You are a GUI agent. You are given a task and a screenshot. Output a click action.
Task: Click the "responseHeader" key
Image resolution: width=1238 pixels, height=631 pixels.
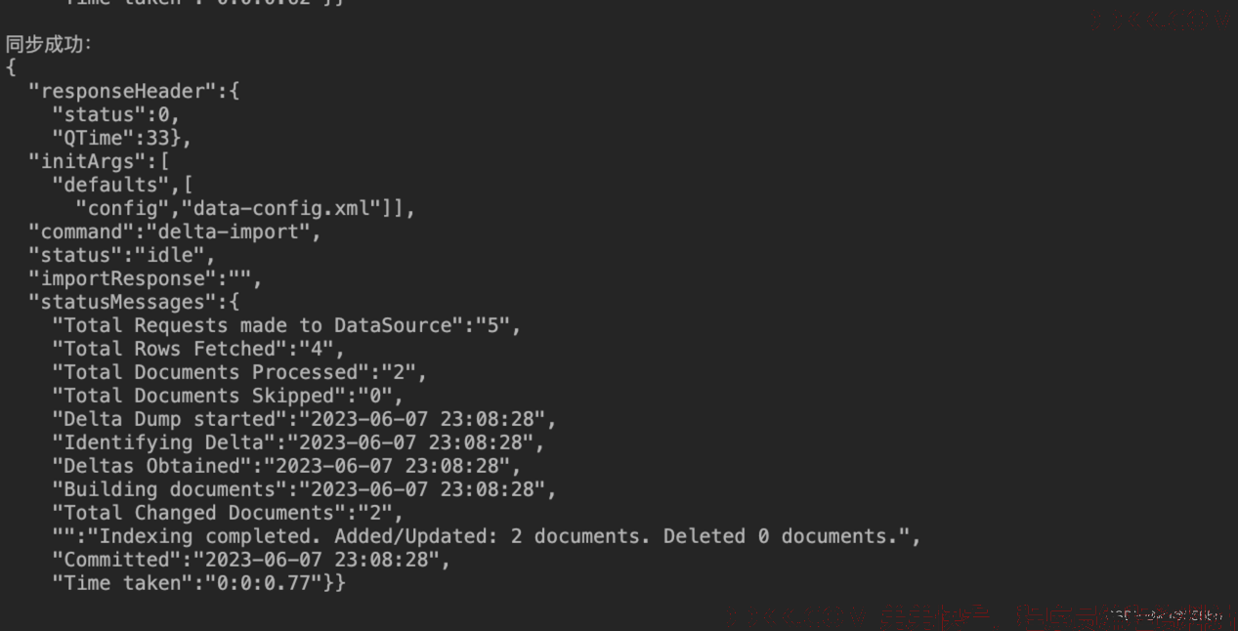pos(122,91)
